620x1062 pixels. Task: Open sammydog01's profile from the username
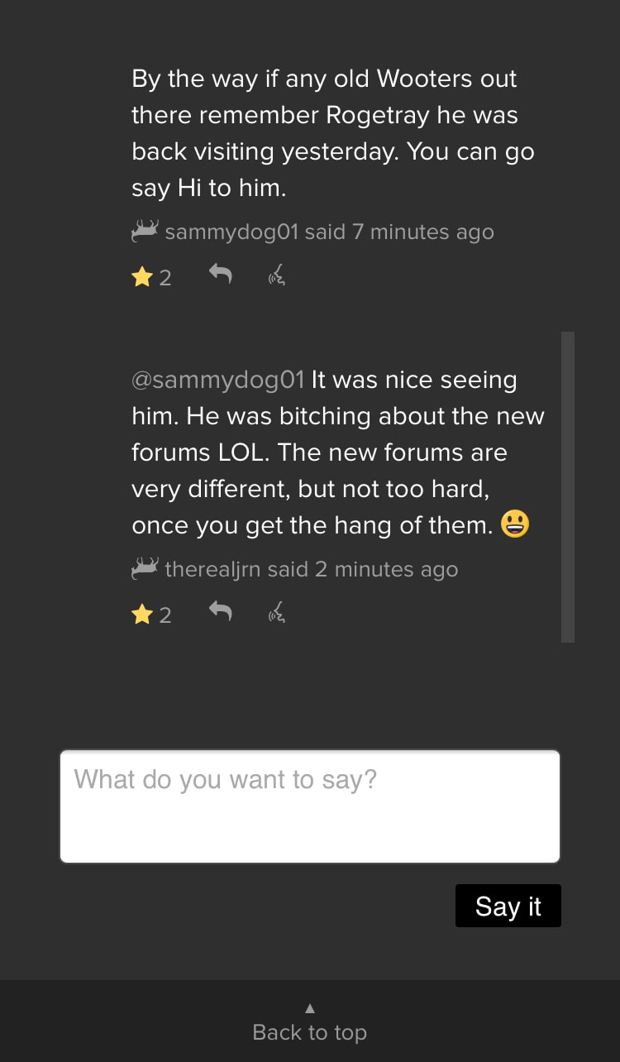pos(231,232)
